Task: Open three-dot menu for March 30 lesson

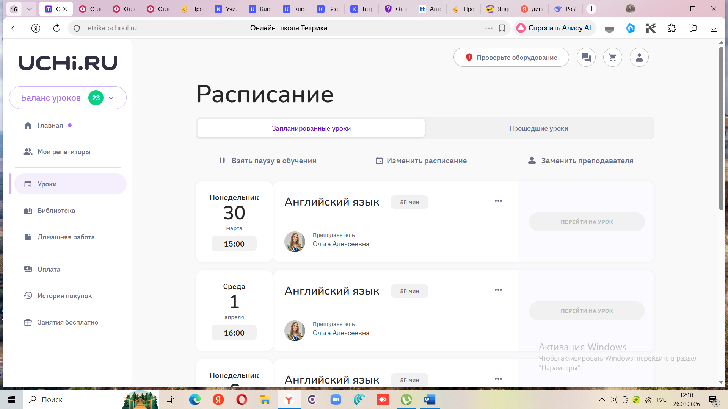Action: click(x=498, y=201)
